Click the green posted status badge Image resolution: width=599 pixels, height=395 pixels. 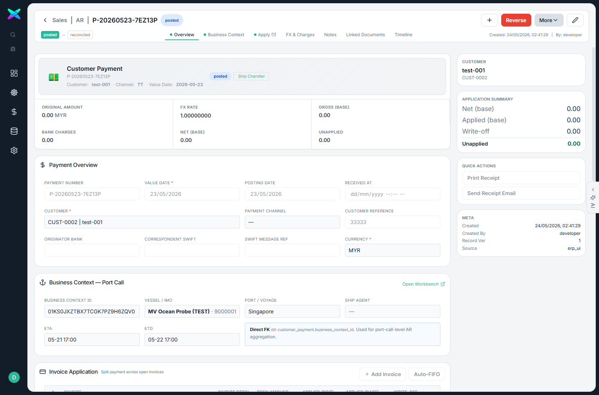pyautogui.click(x=50, y=35)
